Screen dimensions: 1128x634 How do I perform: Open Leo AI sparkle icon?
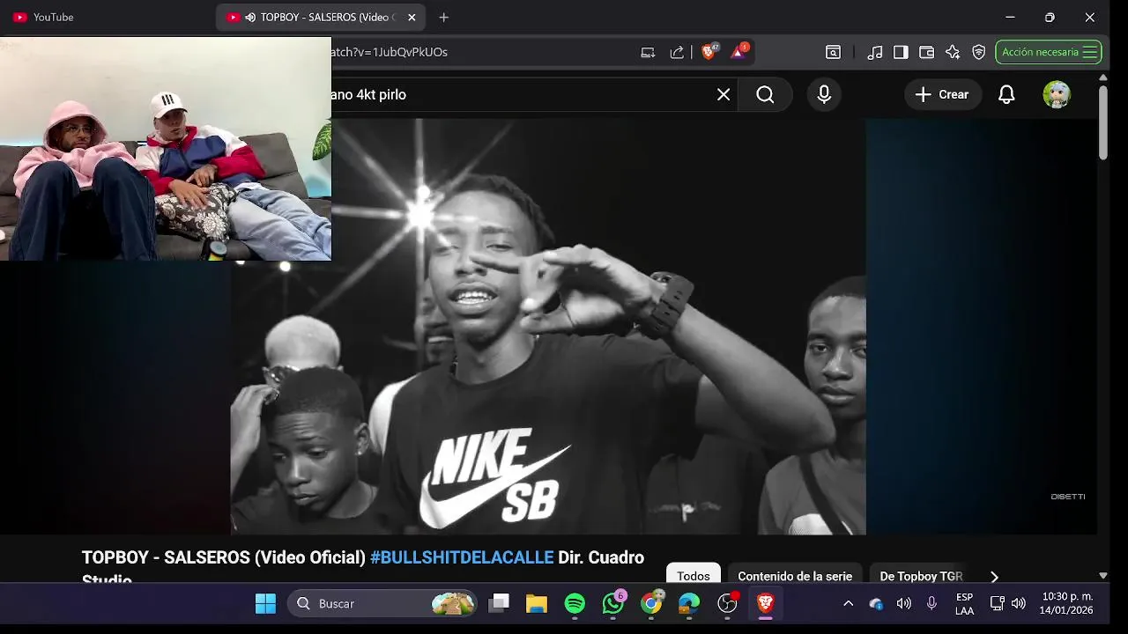953,52
